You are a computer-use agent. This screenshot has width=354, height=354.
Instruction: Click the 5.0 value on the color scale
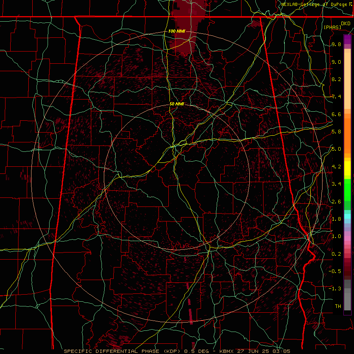point(336,149)
